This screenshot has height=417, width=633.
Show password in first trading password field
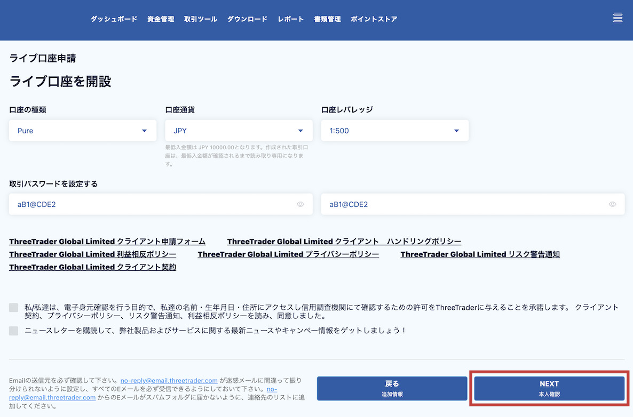[x=300, y=204]
